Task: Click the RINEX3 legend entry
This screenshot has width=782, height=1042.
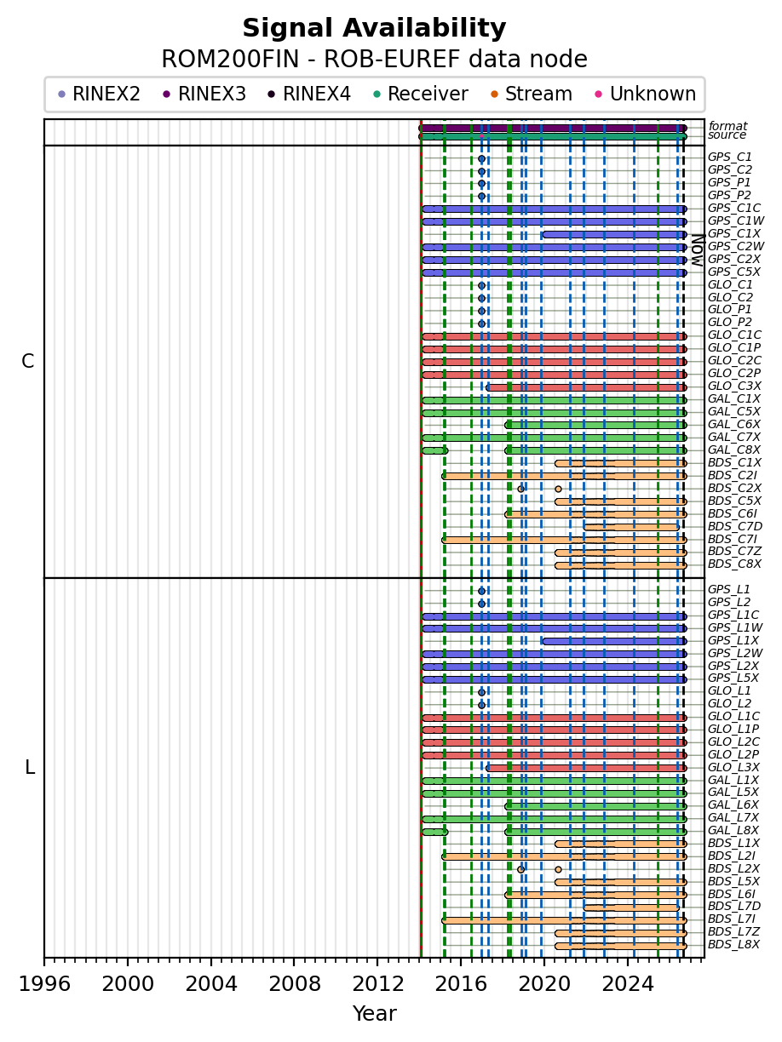Action: coord(204,94)
